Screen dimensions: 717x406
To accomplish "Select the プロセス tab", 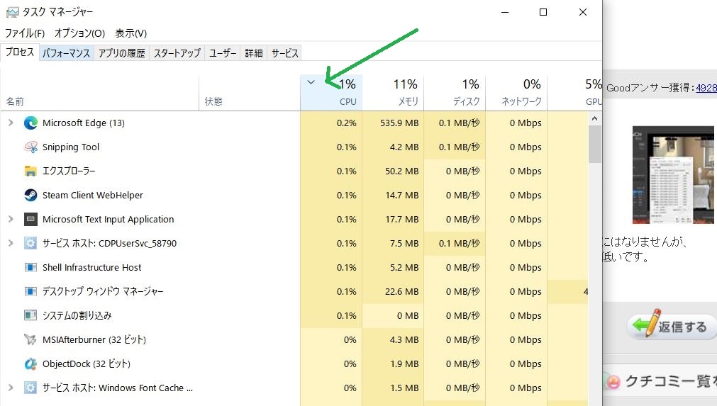I will coord(20,52).
